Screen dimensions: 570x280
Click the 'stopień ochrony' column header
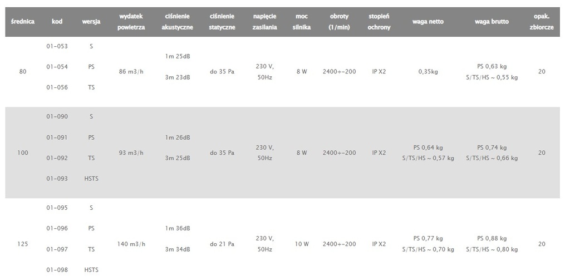point(379,22)
